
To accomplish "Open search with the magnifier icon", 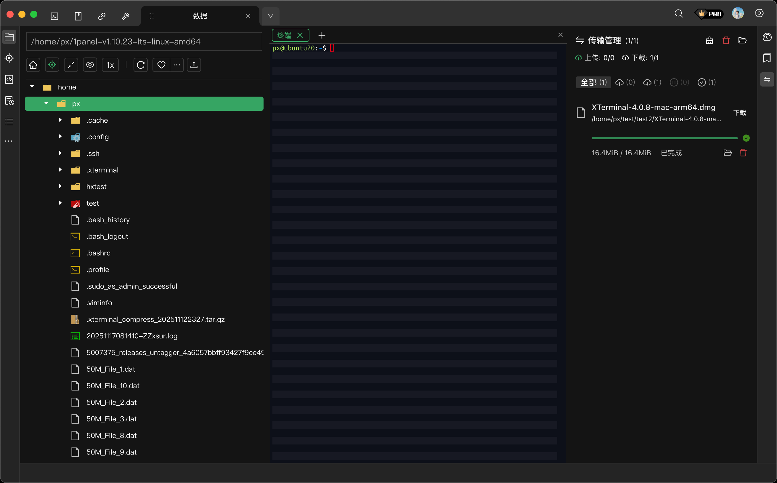I will tap(678, 14).
